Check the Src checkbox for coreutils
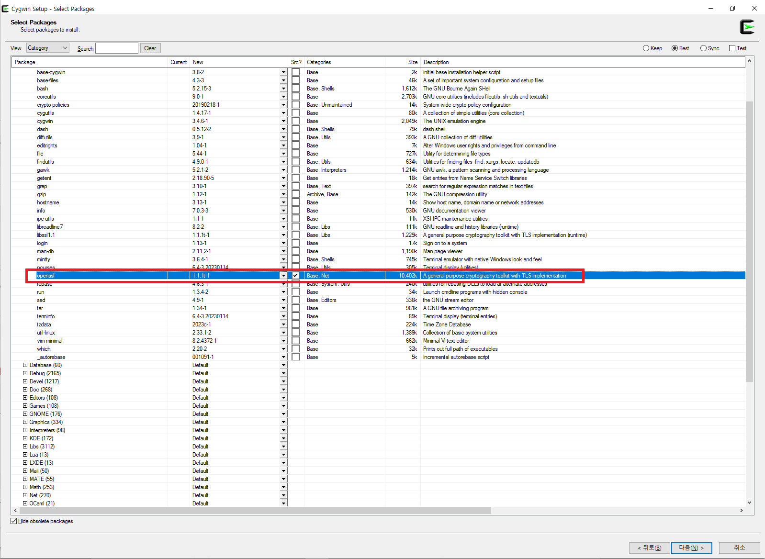Image resolution: width=765 pixels, height=559 pixels. click(x=296, y=97)
